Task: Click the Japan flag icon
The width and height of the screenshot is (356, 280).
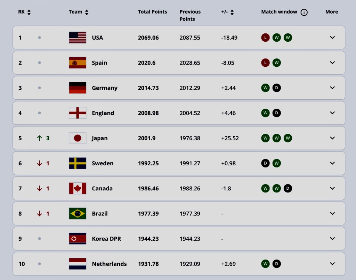Action: (x=78, y=138)
